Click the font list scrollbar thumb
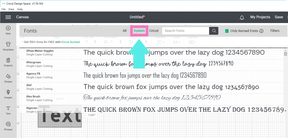This screenshot has width=288, height=138. 285,54
